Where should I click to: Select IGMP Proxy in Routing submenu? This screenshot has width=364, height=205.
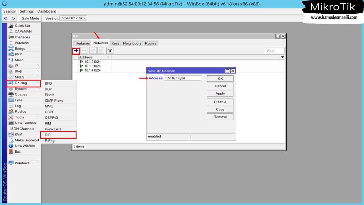pos(59,101)
